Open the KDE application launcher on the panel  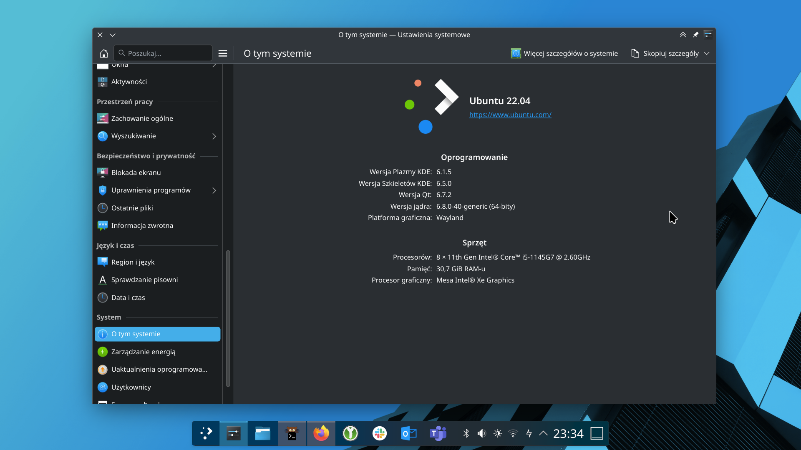[x=206, y=433]
